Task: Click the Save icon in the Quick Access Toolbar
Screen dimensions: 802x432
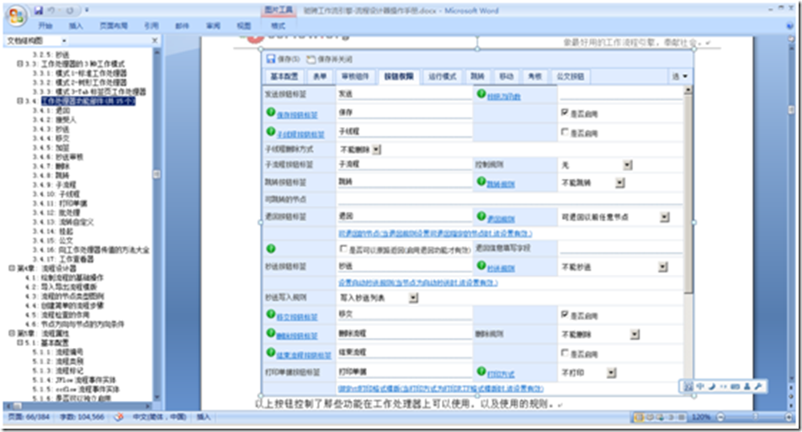Action: (39, 10)
